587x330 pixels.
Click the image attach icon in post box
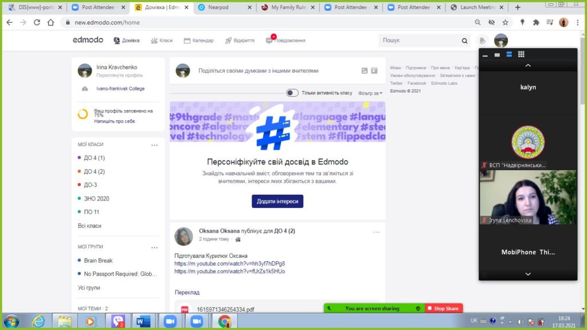click(x=364, y=70)
